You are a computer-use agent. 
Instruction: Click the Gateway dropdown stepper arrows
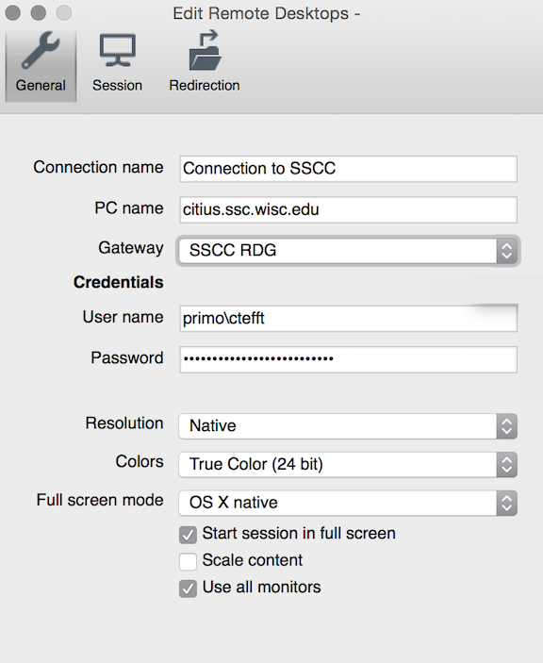[506, 250]
